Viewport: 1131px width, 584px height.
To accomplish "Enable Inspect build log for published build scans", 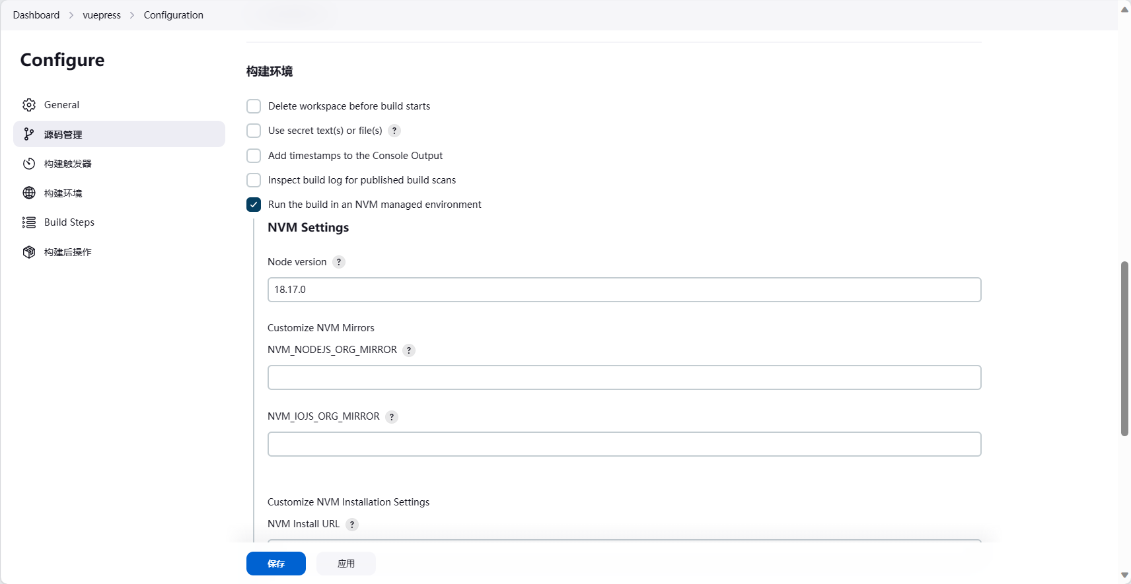I will click(254, 180).
